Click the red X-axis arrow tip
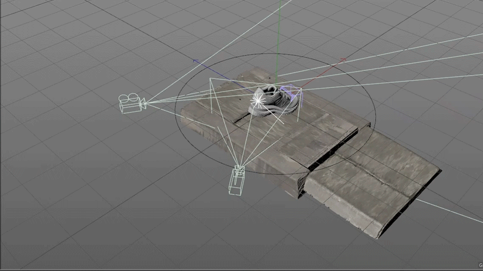This screenshot has width=483, height=271. 343,60
